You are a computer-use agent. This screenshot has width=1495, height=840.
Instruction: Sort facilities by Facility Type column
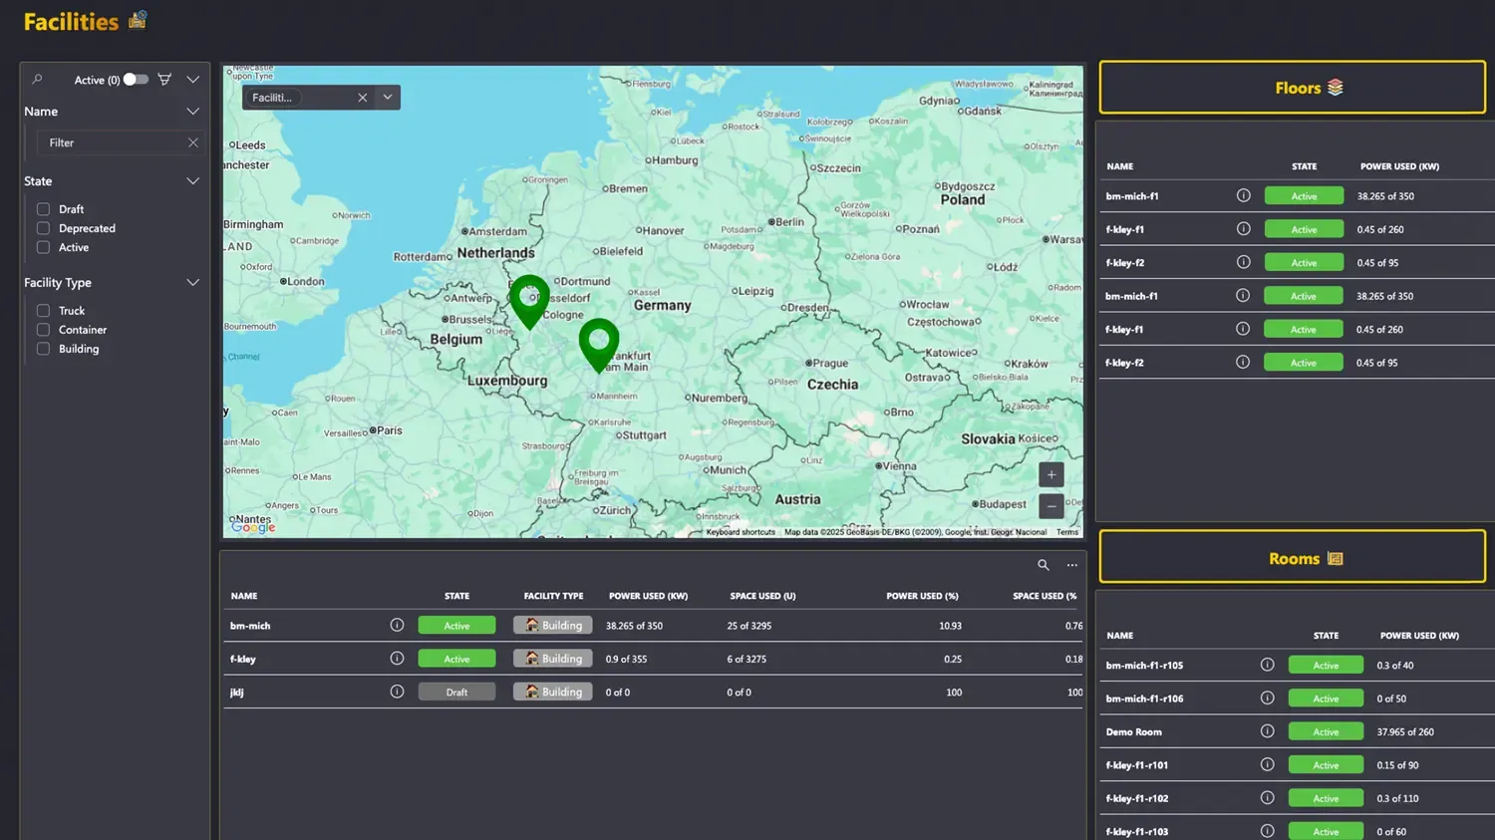click(554, 596)
